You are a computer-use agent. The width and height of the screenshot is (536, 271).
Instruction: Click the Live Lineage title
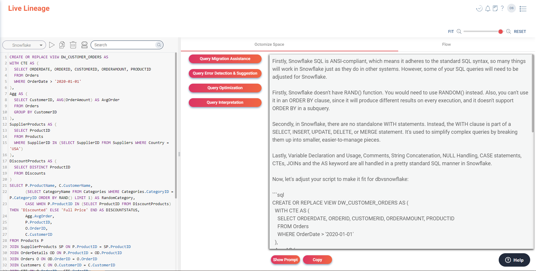pos(29,8)
